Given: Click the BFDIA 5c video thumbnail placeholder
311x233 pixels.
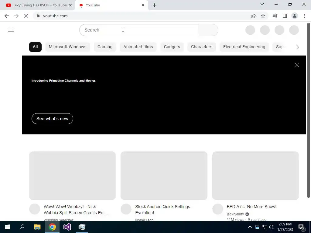Looking at the screenshot, I should [x=255, y=176].
